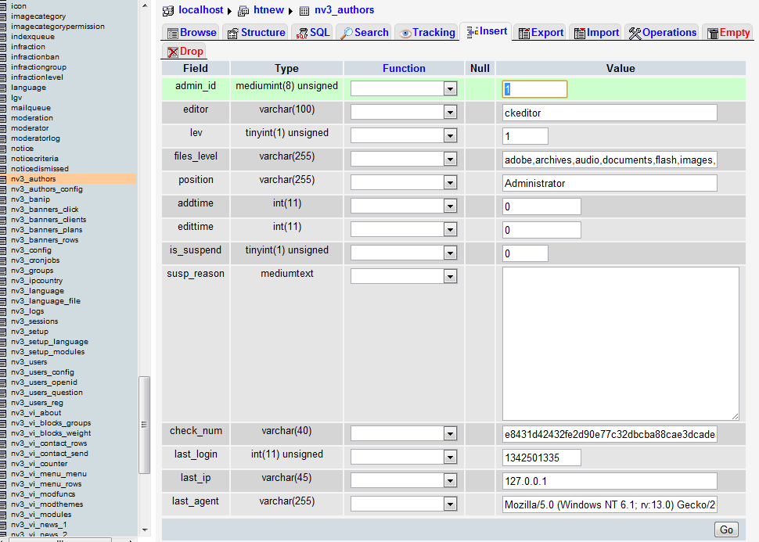This screenshot has height=542, width=759.
Task: Click the htnew database link
Action: [268, 10]
